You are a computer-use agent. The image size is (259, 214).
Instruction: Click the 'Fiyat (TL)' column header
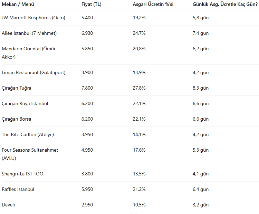click(x=91, y=4)
